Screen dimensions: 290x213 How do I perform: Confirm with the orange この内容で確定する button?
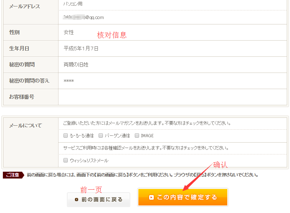(182, 197)
